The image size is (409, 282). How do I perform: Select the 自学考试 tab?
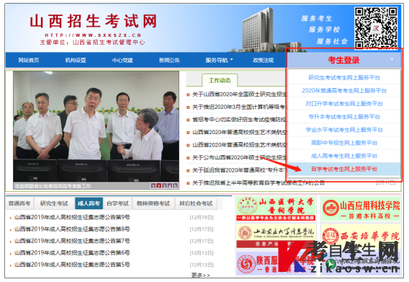pos(117,203)
